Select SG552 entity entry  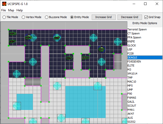coord(145,122)
